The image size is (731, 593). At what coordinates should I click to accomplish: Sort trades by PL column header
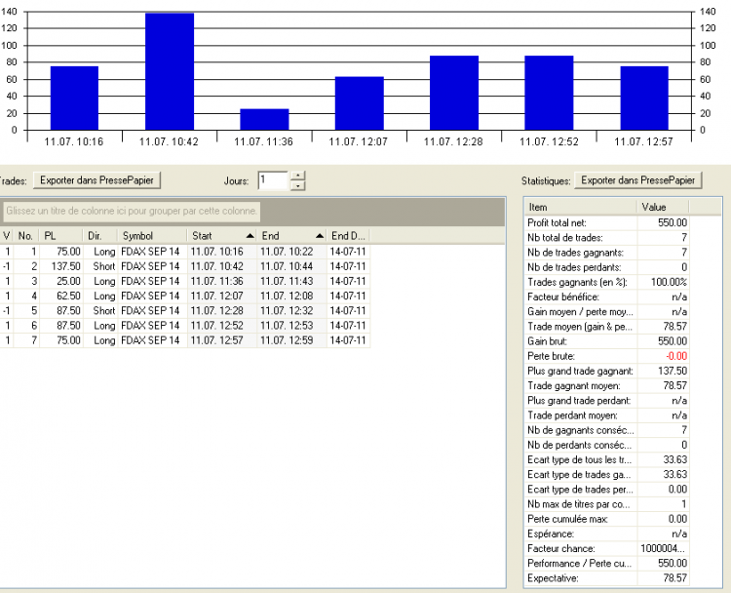pos(61,236)
